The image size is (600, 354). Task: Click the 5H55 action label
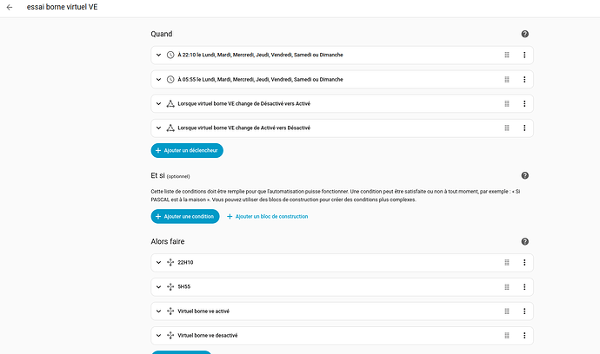[x=184, y=287]
